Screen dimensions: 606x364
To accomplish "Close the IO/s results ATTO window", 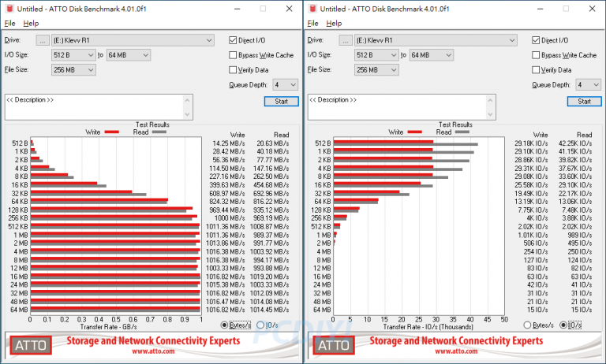I will [592, 9].
